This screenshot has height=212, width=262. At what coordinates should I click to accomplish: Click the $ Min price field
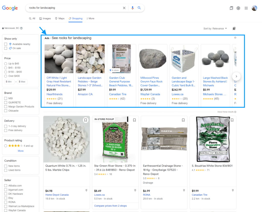pyautogui.click(x=9, y=82)
